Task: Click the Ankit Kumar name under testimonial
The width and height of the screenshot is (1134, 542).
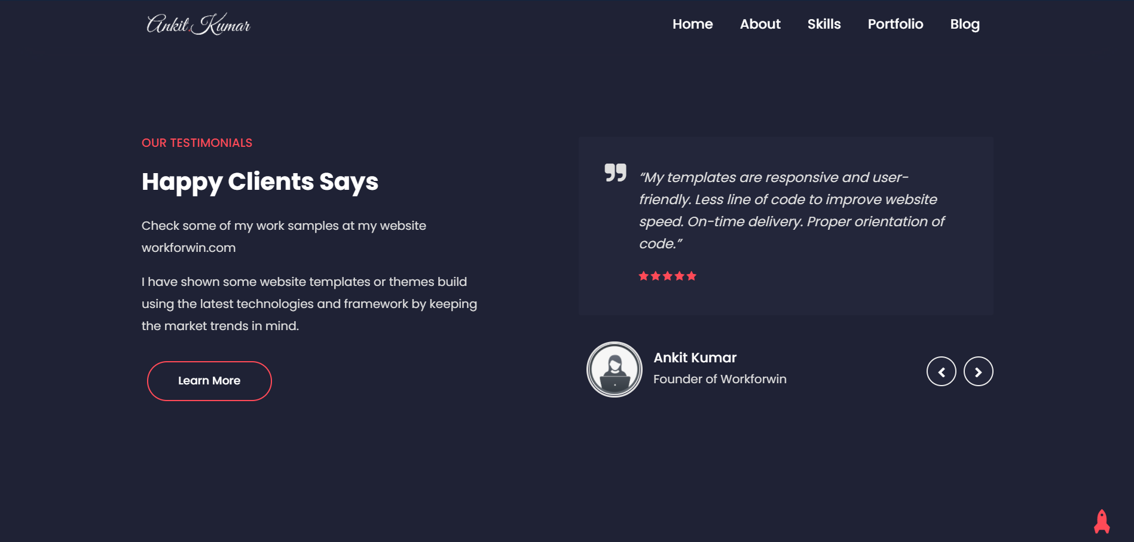Action: click(x=695, y=358)
